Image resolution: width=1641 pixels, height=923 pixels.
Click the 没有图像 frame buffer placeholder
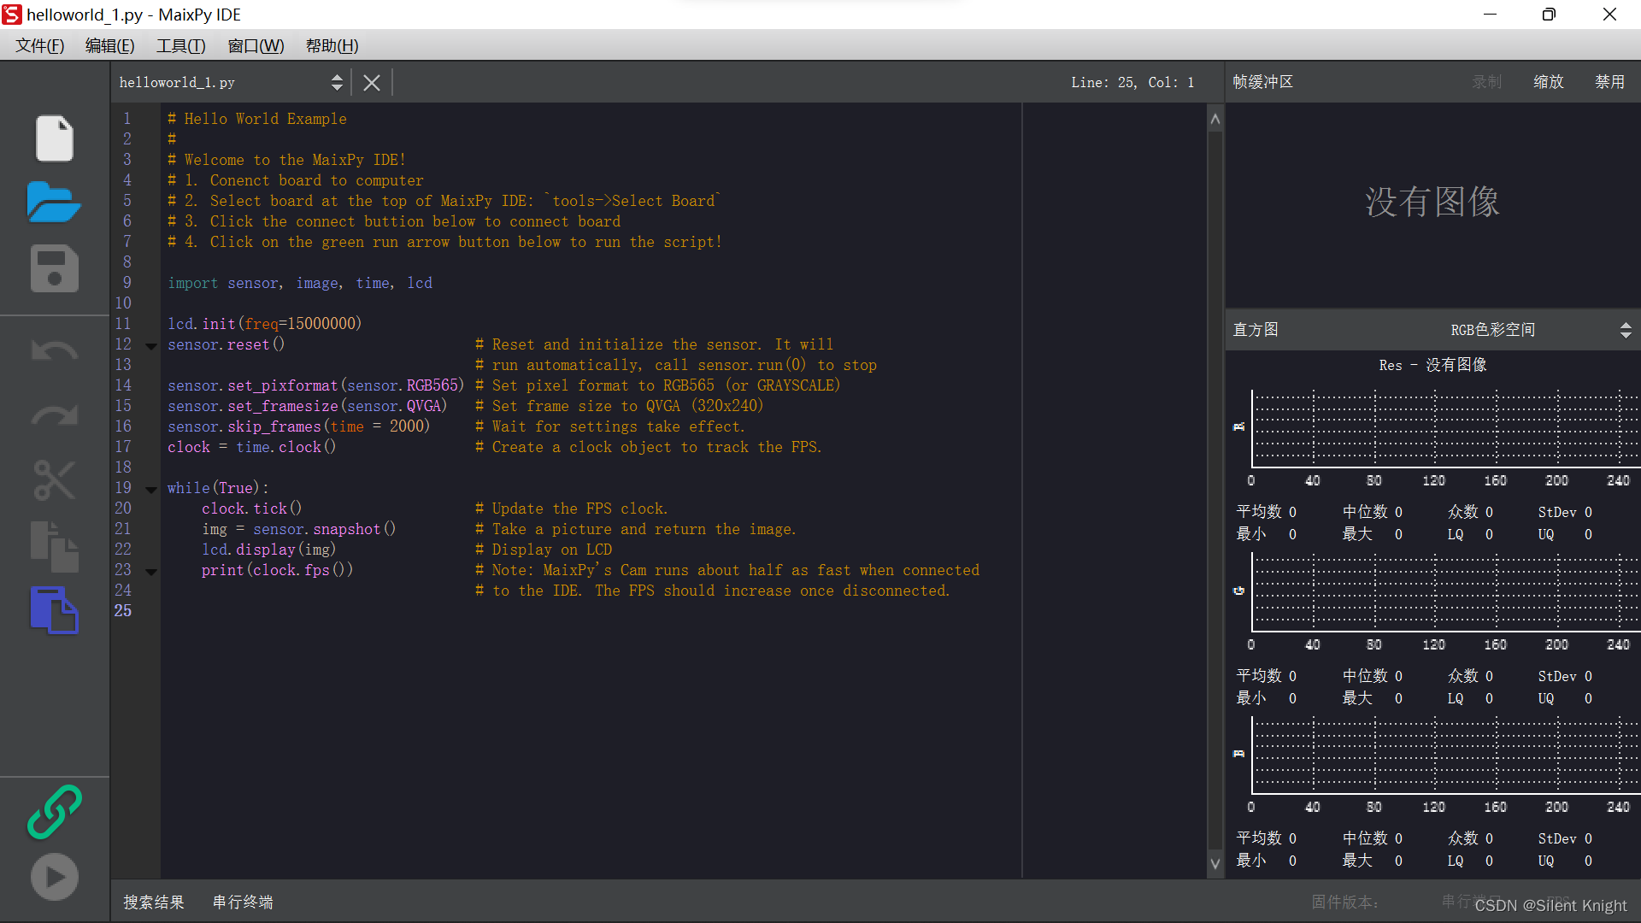[x=1432, y=203]
